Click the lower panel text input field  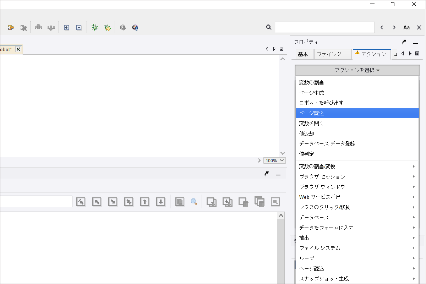click(36, 202)
